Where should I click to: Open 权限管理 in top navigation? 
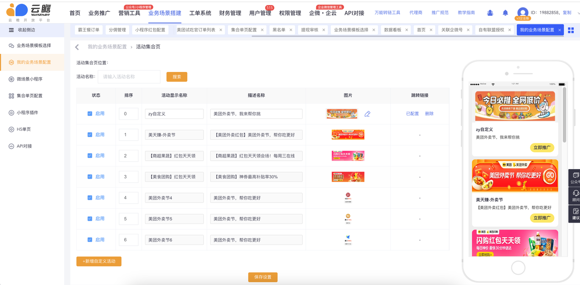290,13
